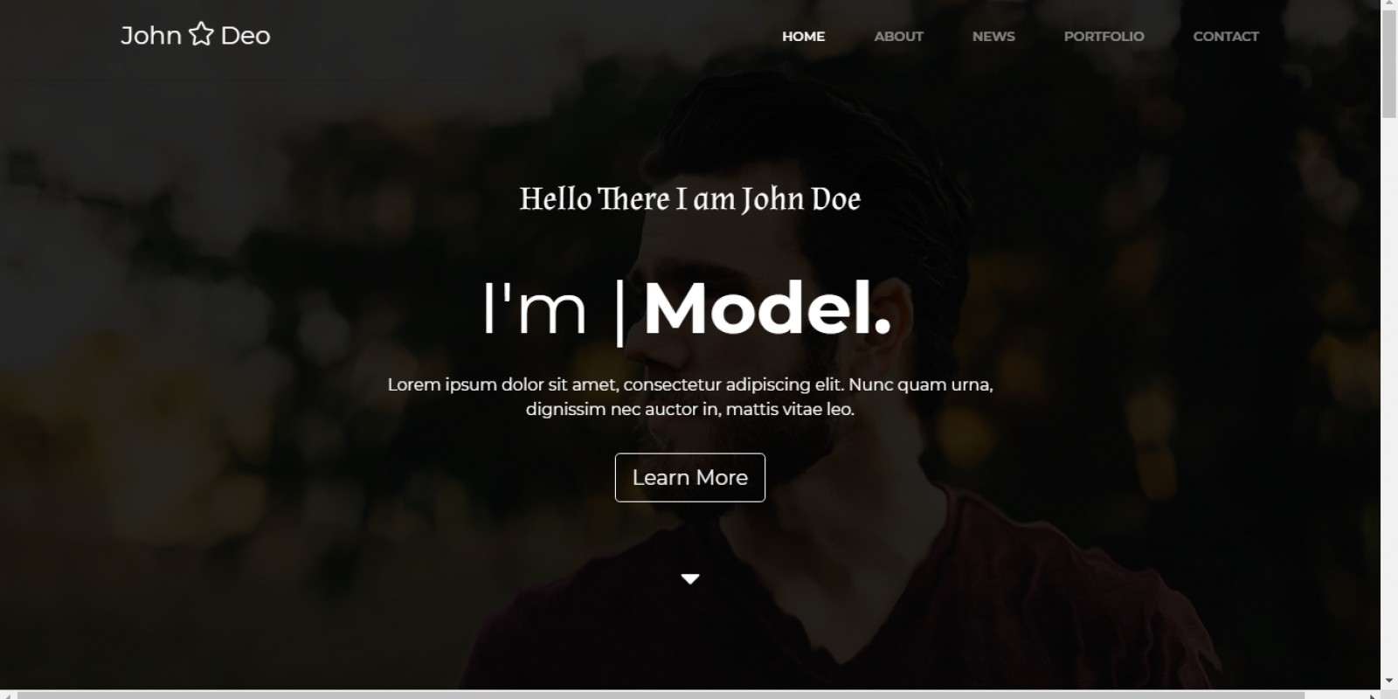
Task: Click the bold "Model." typed text
Action: (x=768, y=308)
